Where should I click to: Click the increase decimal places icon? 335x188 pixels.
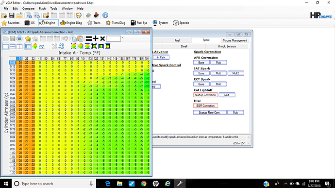tap(61, 46)
